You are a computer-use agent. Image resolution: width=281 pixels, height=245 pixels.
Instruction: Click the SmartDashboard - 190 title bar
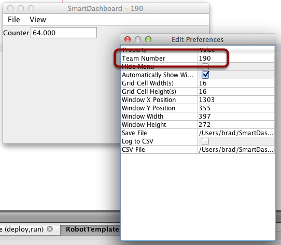(x=106, y=8)
